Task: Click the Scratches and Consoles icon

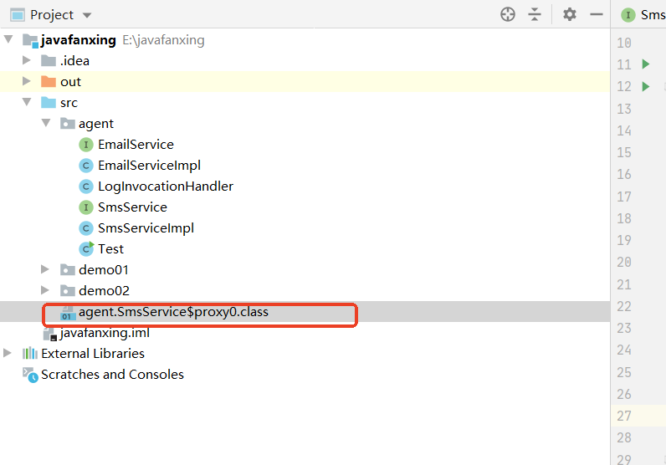Action: [x=30, y=375]
